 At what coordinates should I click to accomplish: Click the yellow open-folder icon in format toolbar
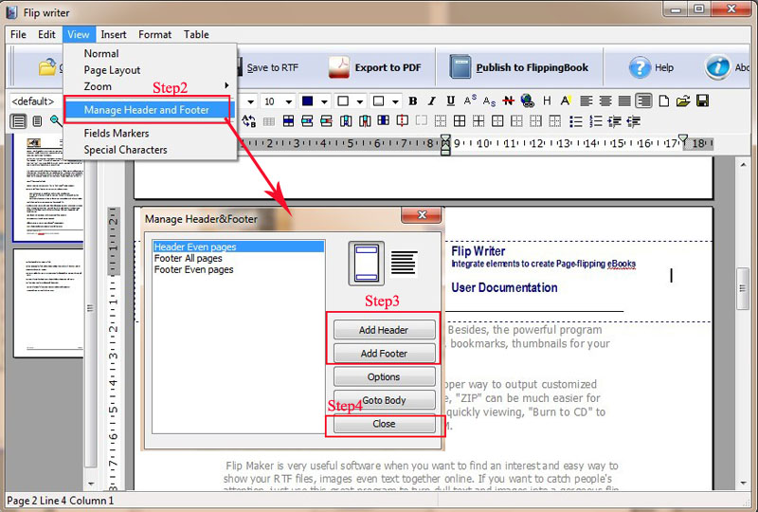coord(683,101)
